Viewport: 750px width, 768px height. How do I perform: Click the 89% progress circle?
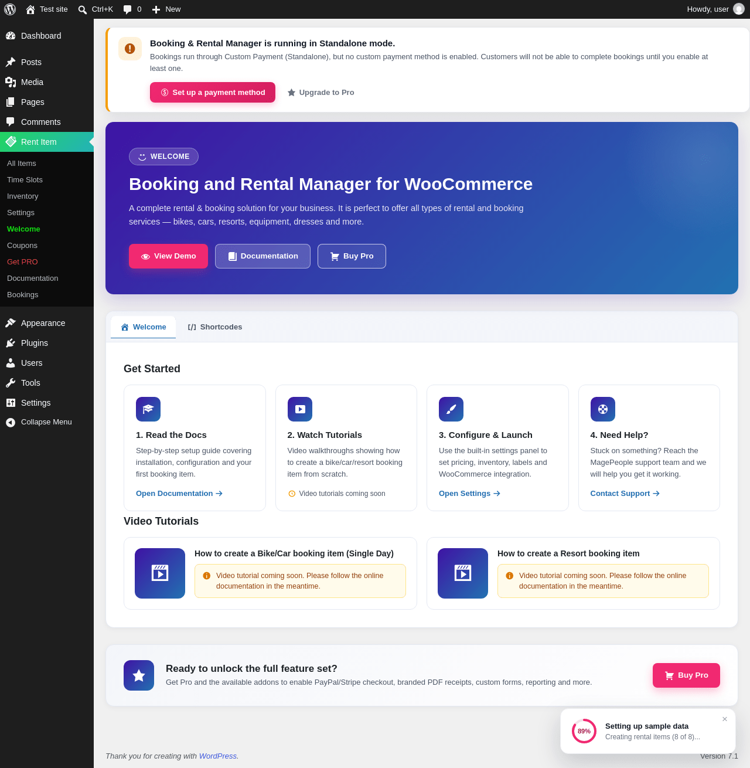(x=584, y=731)
